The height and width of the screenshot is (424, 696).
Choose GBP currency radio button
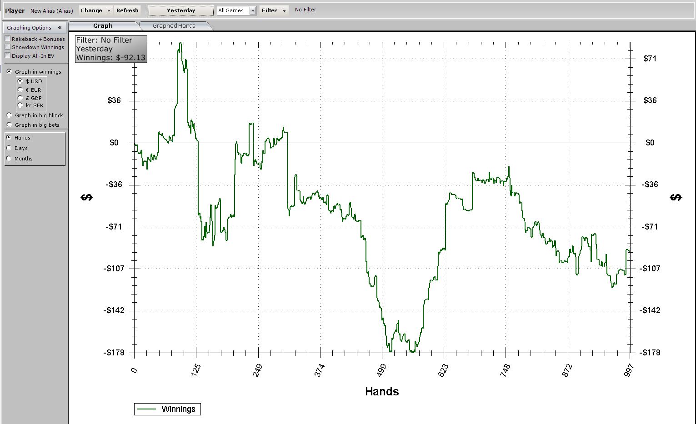pyautogui.click(x=20, y=98)
